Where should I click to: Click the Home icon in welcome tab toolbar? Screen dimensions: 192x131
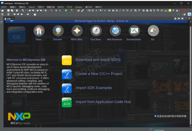coord(175,19)
